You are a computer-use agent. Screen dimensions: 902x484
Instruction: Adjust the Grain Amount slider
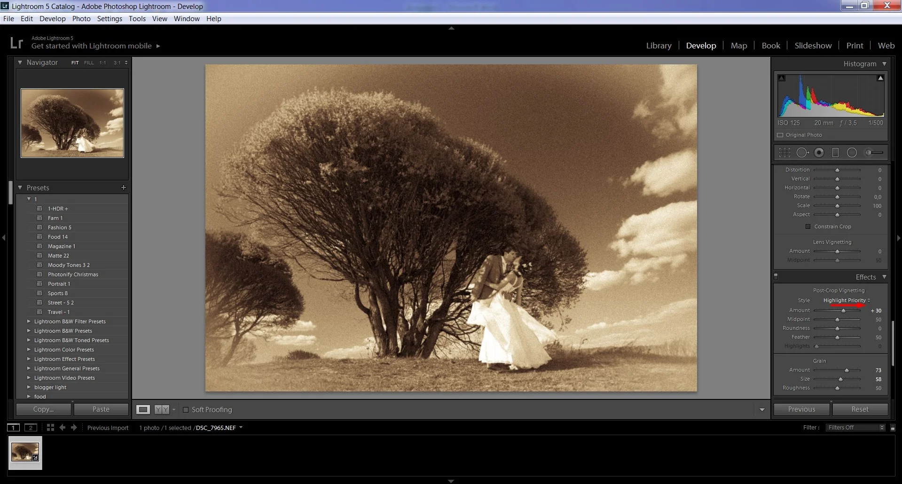tap(847, 370)
